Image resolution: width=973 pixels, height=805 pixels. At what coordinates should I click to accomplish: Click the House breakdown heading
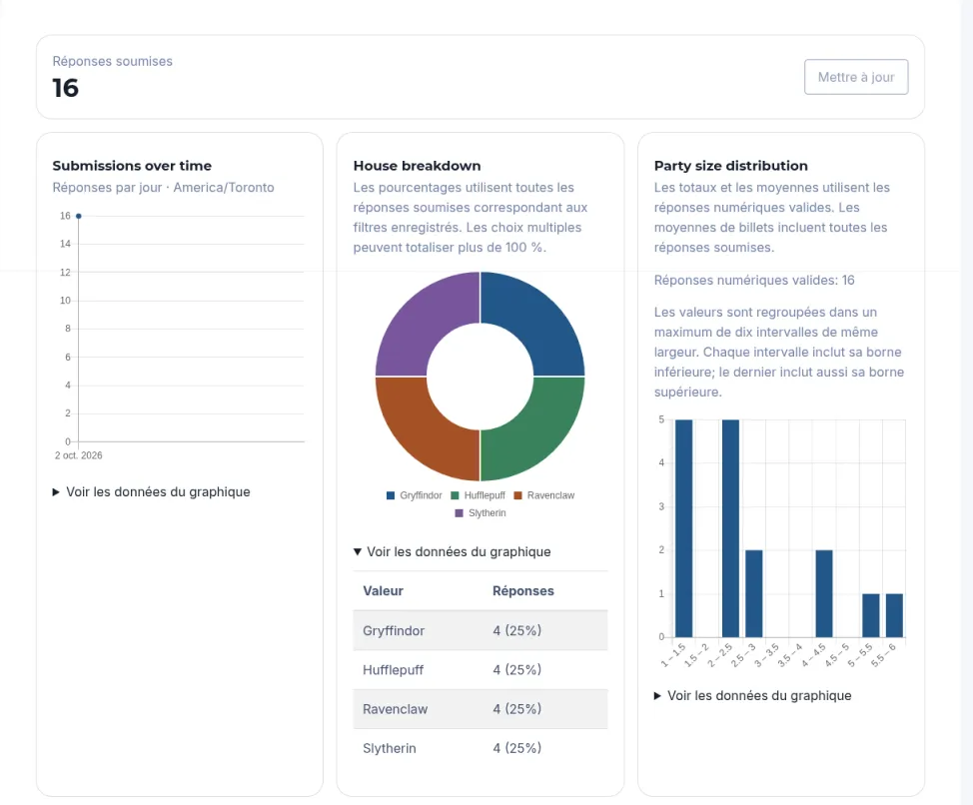417,166
